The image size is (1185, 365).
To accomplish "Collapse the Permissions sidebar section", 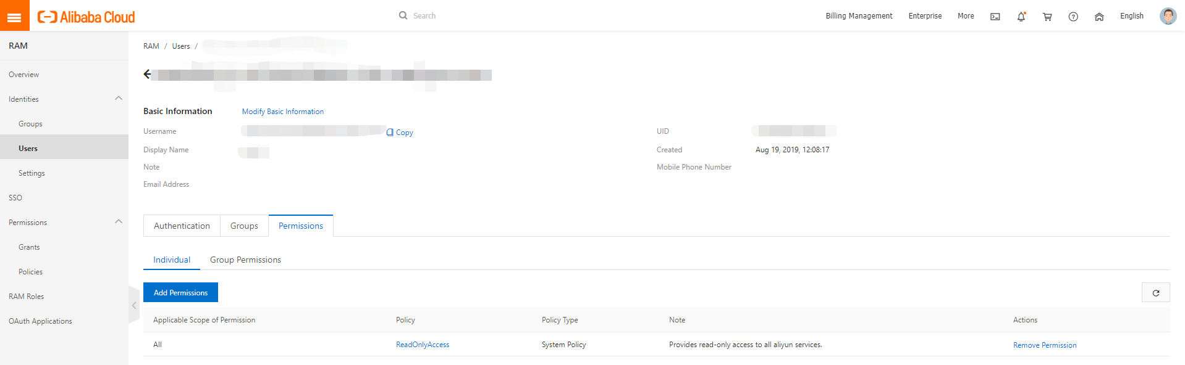I will click(119, 222).
